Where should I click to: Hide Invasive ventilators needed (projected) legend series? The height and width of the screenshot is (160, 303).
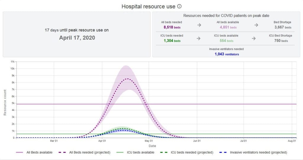point(254,152)
